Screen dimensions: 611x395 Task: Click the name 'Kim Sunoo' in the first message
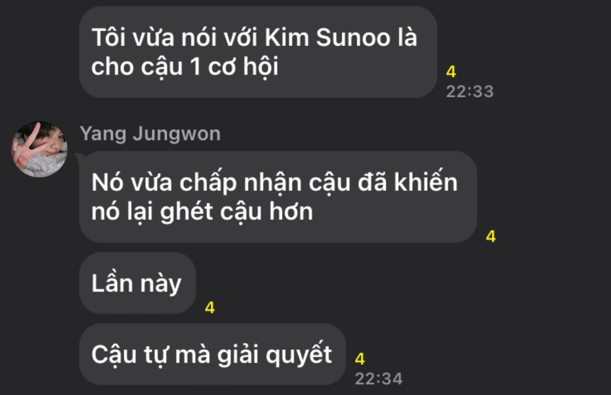pos(328,38)
